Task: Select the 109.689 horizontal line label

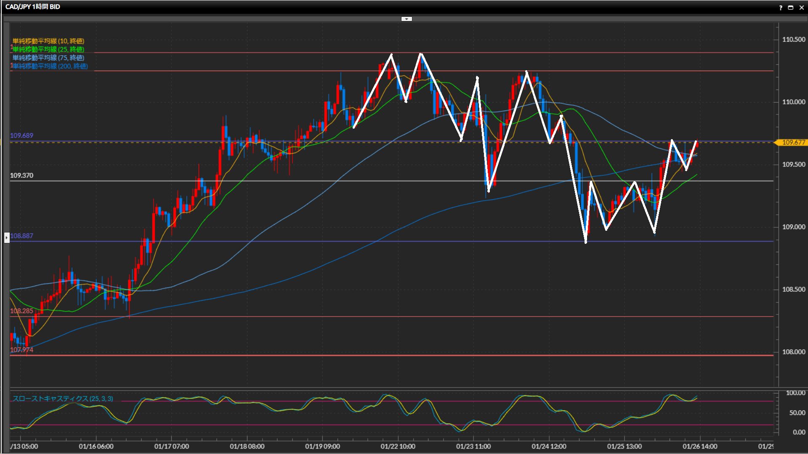Action: (21, 135)
